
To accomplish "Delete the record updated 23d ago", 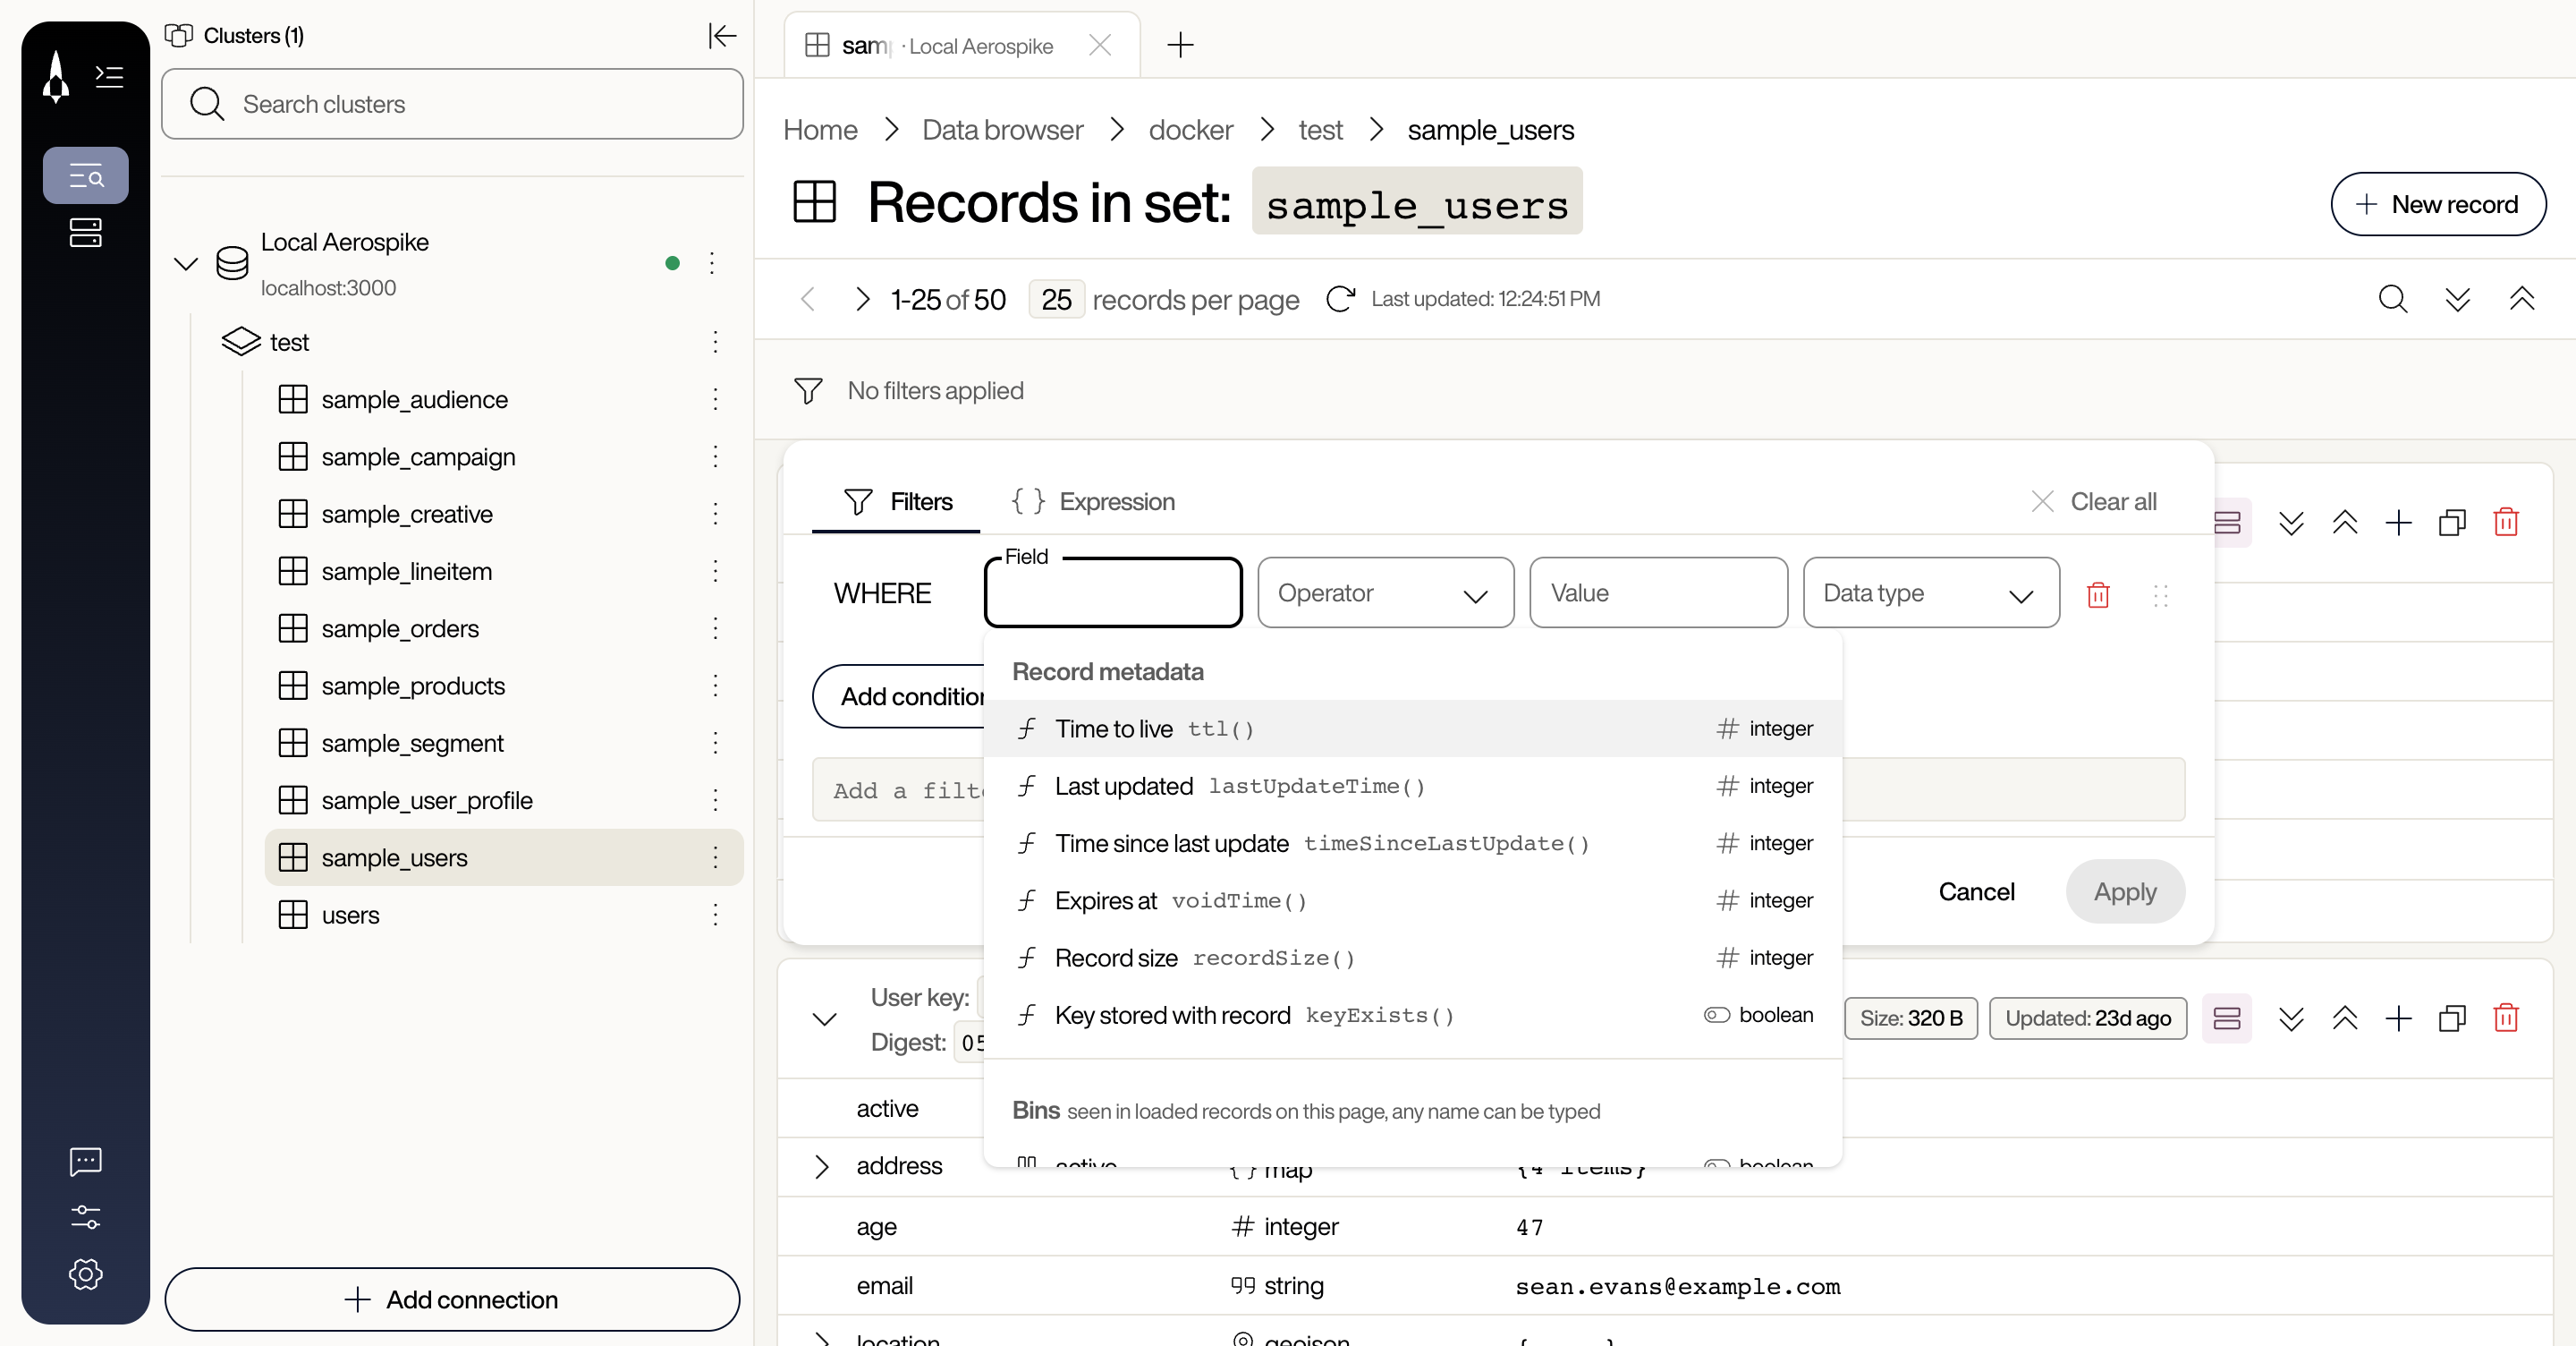I will tap(2506, 1018).
